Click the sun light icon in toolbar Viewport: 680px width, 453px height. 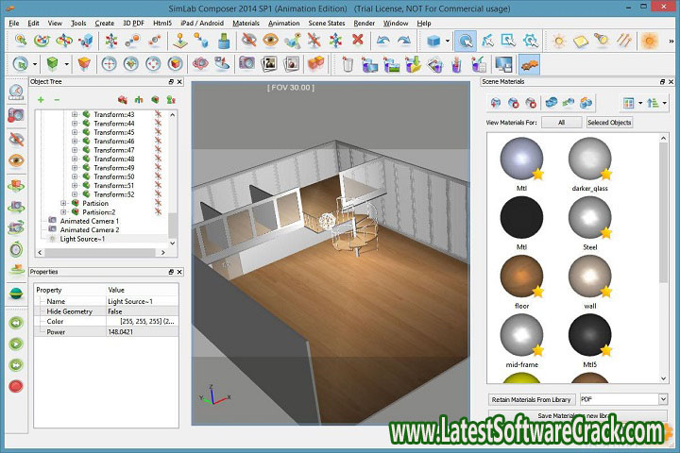(559, 41)
